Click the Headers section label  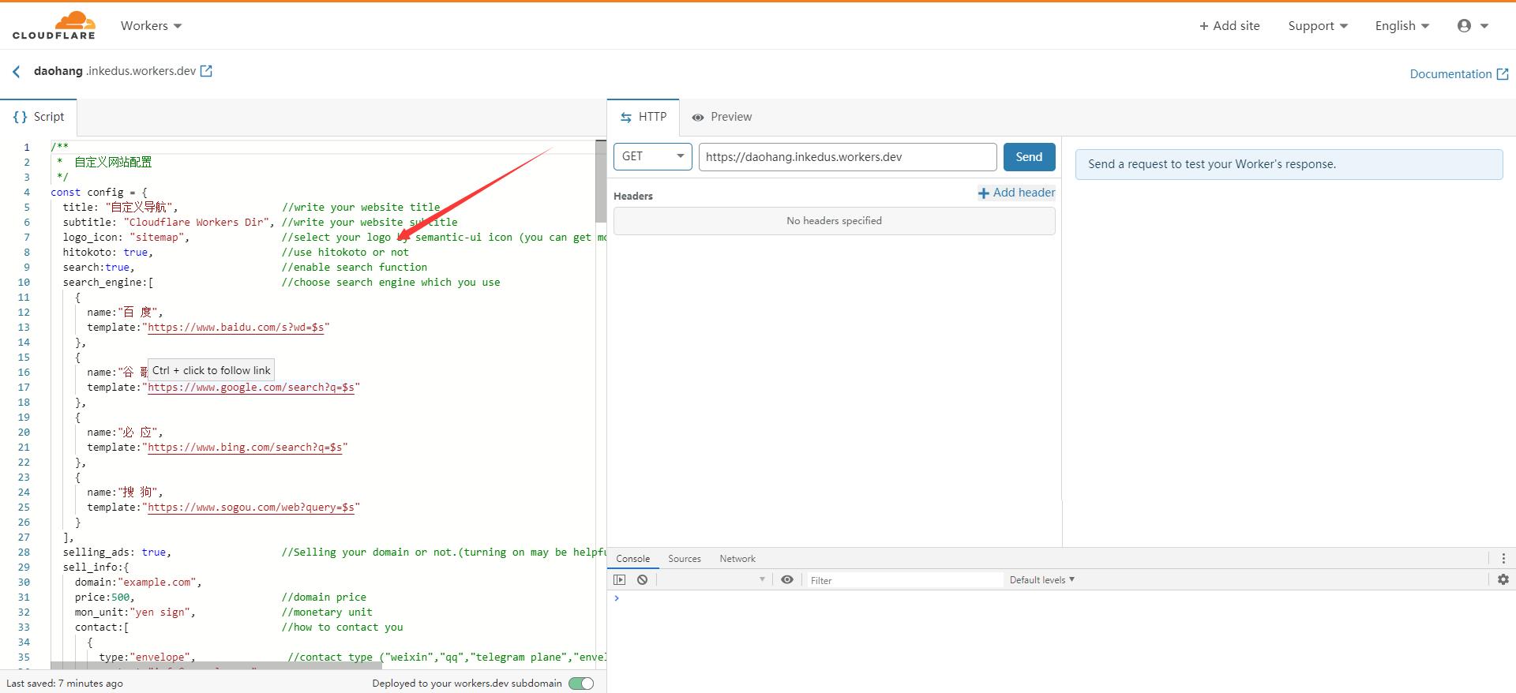633,196
